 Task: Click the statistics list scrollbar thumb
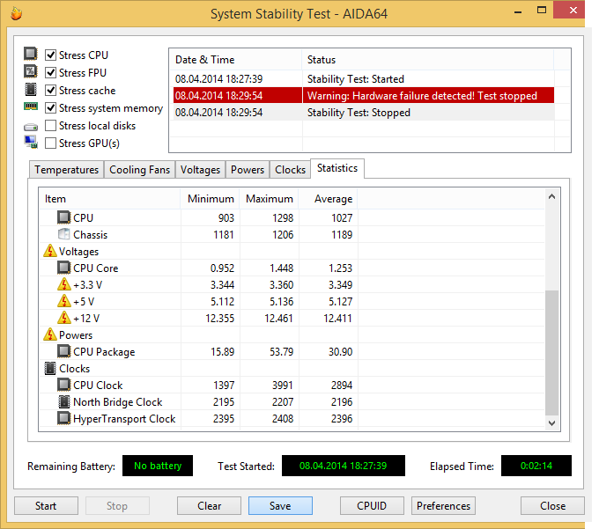551,353
